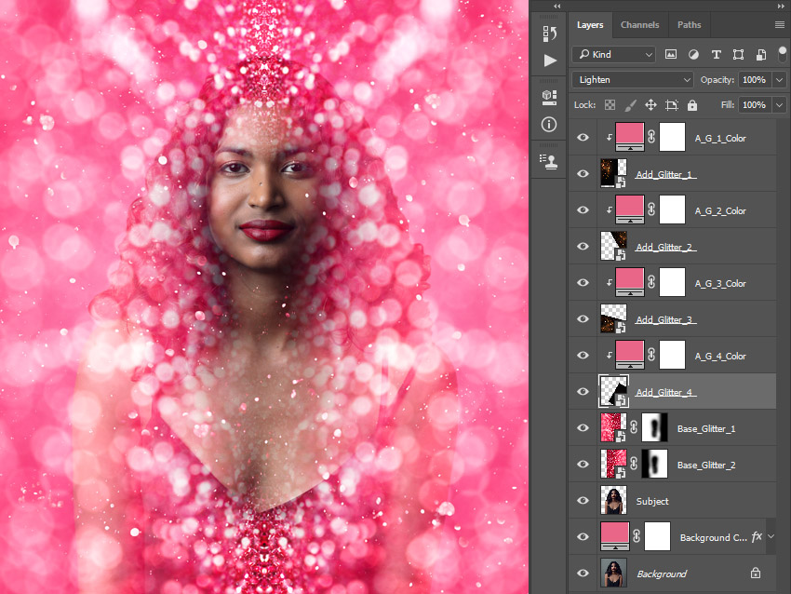
Task: Filter layers by pixel layers icon
Action: tap(670, 55)
